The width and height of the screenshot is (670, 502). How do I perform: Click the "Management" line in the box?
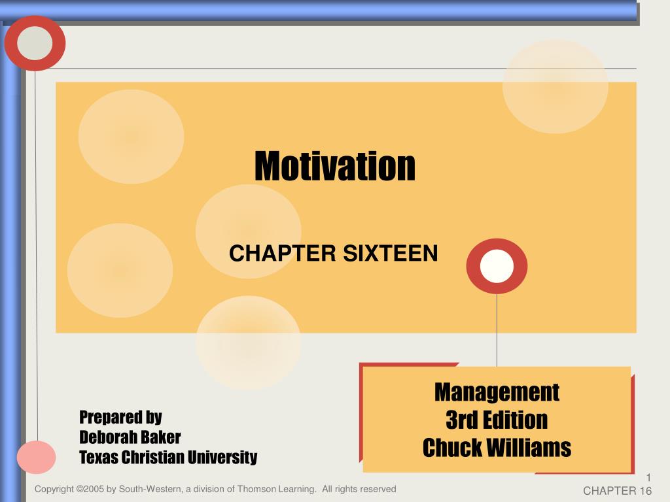497,392
